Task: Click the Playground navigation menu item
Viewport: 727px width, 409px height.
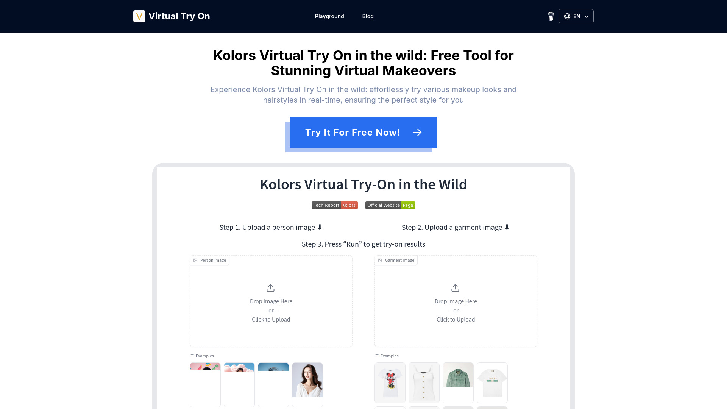Action: [329, 16]
